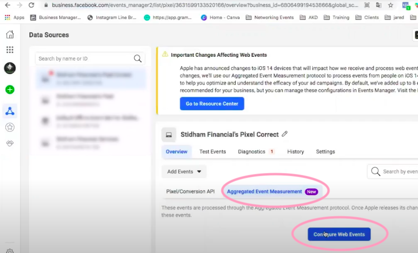Open Training bookmark folder
The image size is (418, 253).
click(336, 18)
